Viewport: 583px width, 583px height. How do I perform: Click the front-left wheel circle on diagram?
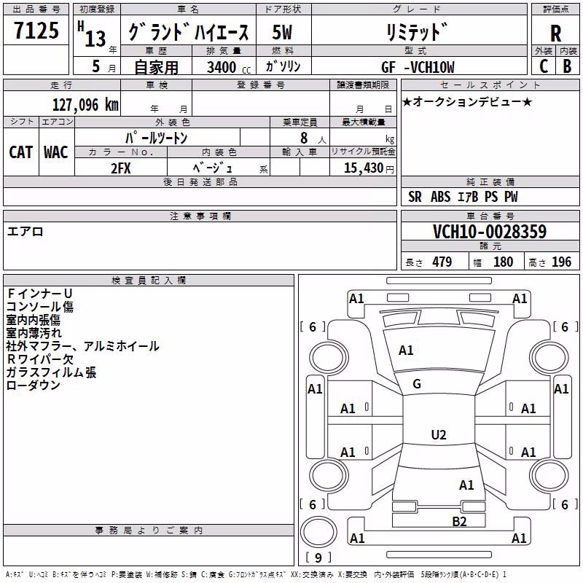coord(329,357)
